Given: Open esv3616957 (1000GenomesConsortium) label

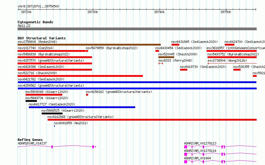Looking at the screenshot, I should pos(236,48).
